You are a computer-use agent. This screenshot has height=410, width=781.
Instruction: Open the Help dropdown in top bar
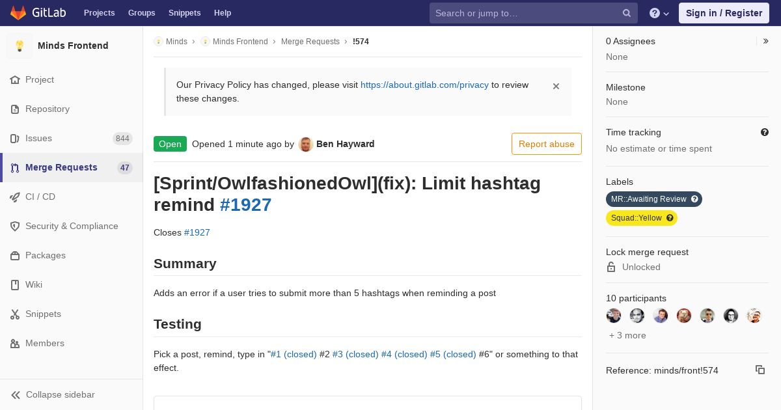(x=659, y=13)
